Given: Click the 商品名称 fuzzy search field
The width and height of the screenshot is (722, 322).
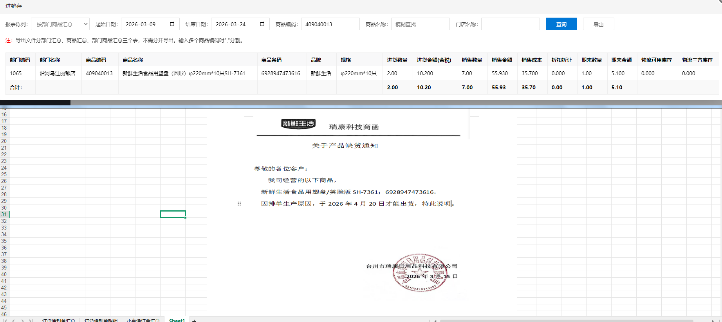Looking at the screenshot, I should [x=420, y=24].
